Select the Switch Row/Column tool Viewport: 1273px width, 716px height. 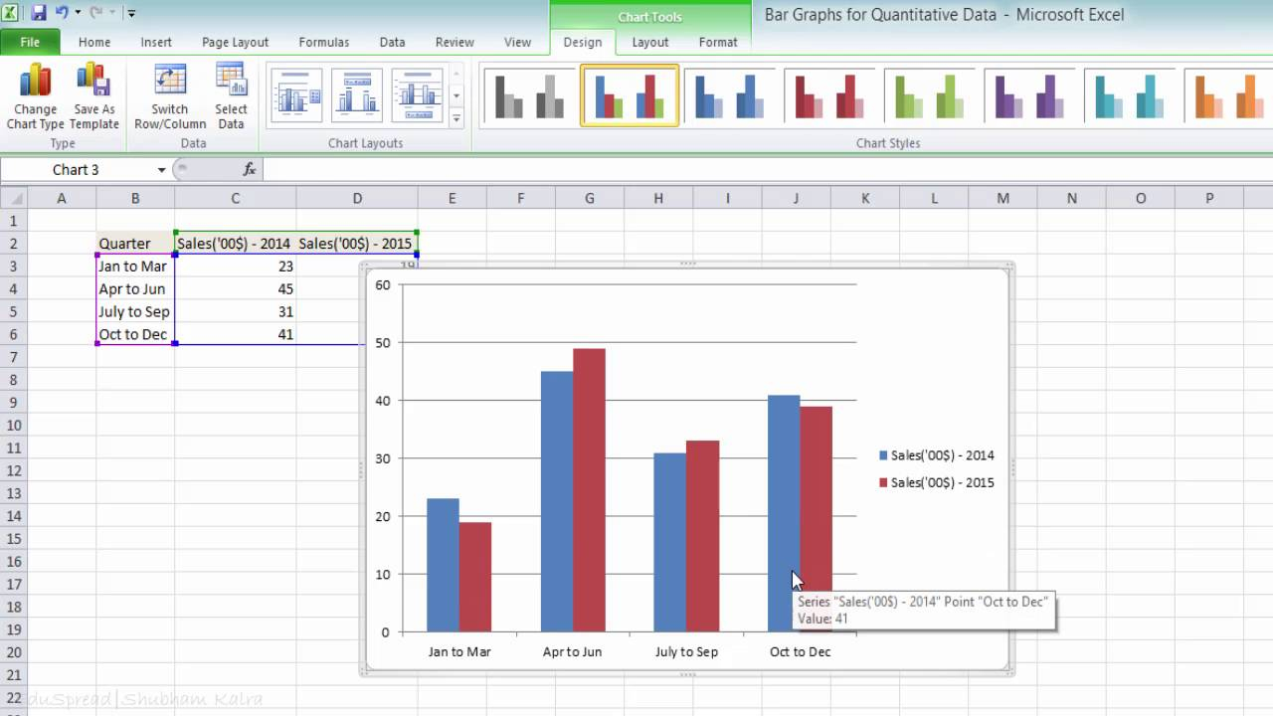click(x=169, y=96)
